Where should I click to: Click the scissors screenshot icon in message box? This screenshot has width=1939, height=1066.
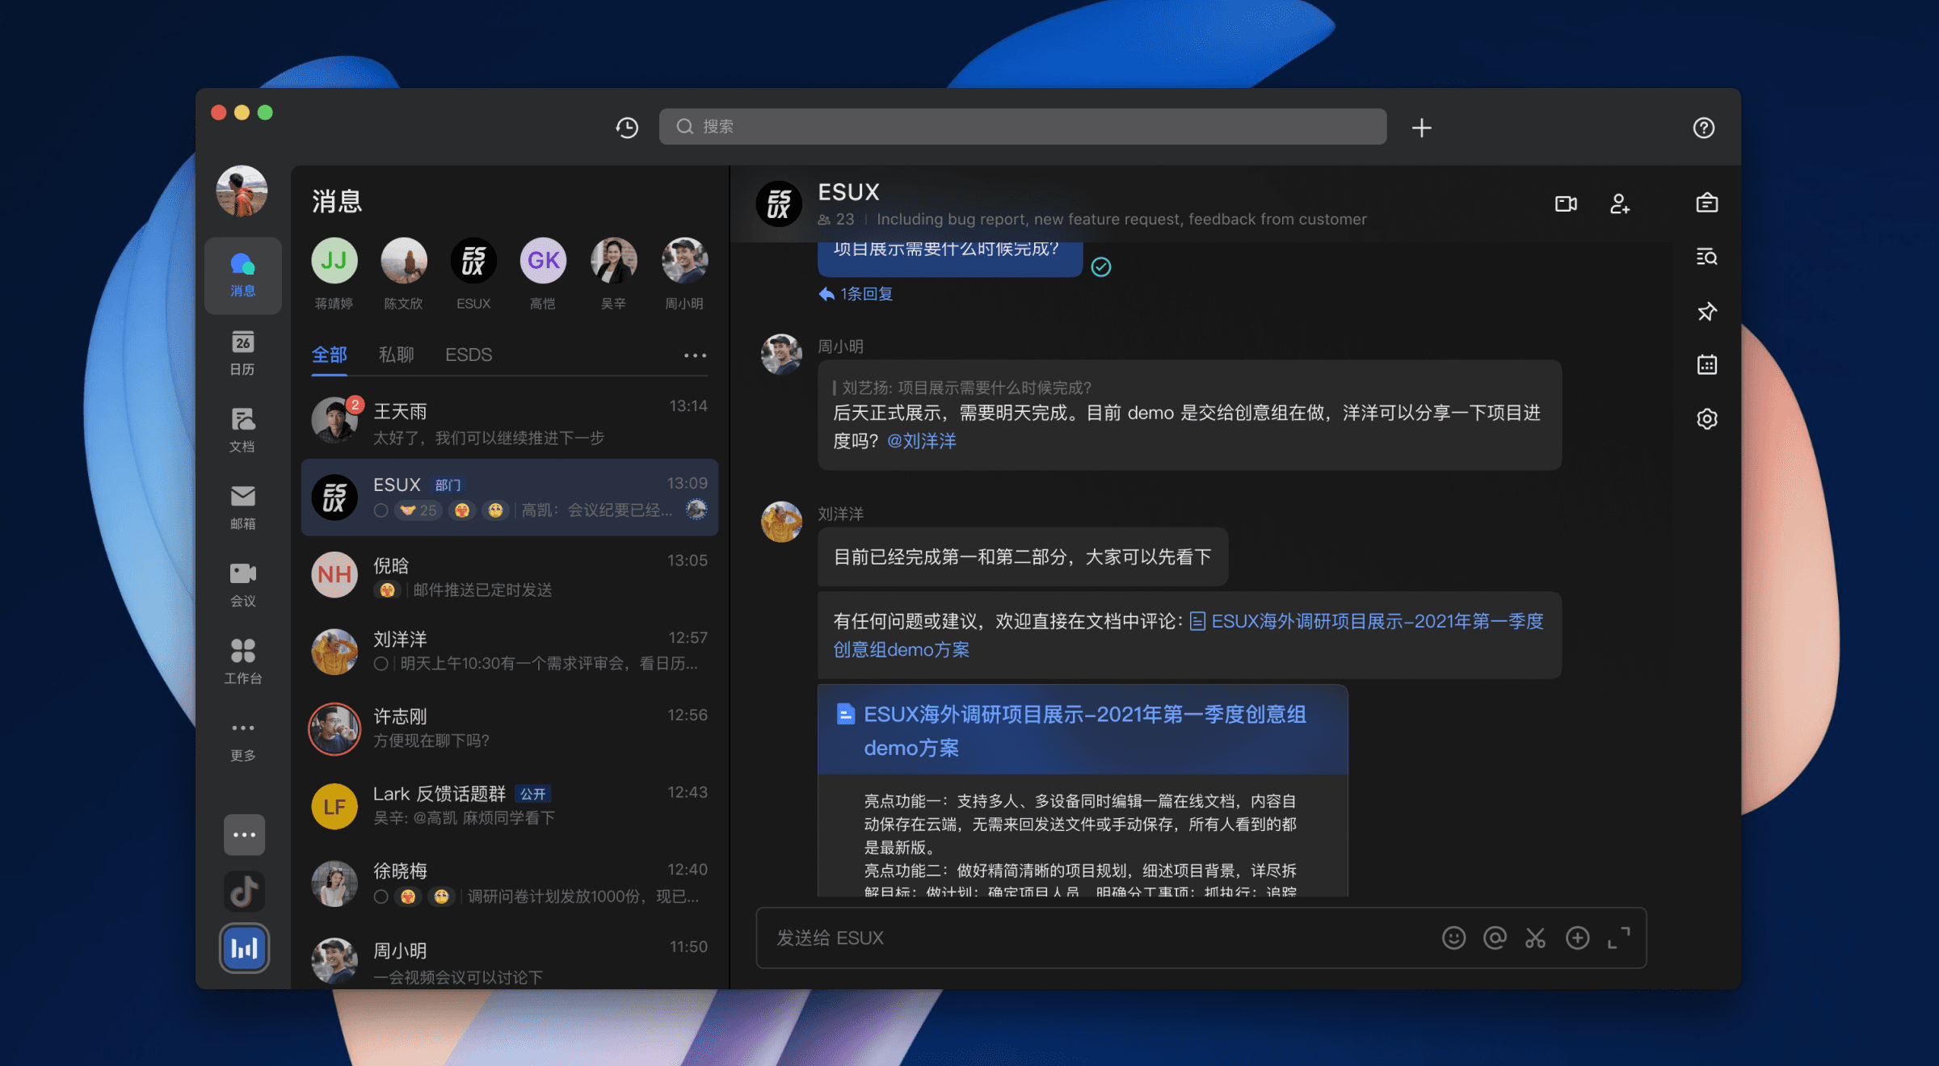[x=1535, y=938]
